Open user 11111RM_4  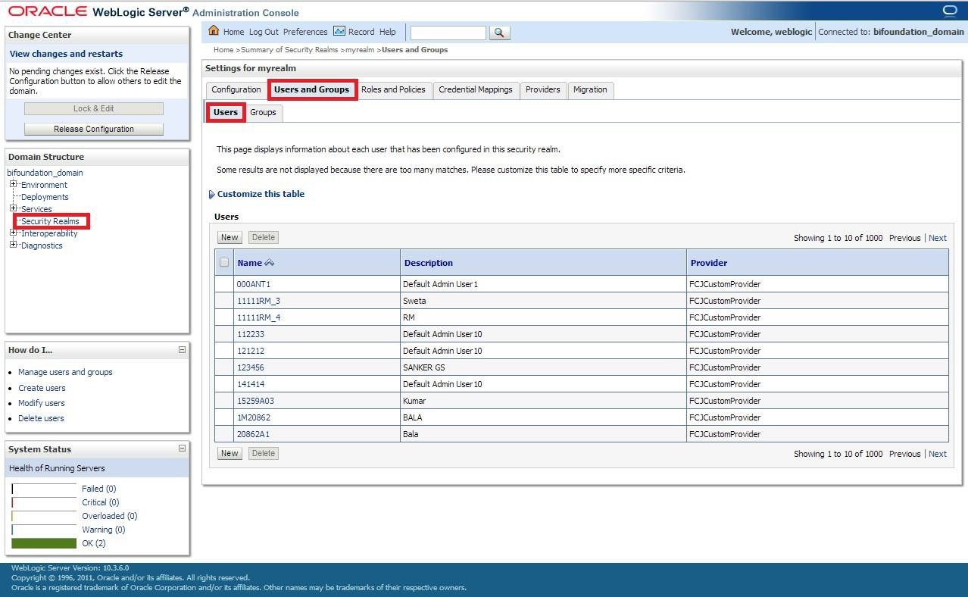pyautogui.click(x=258, y=317)
